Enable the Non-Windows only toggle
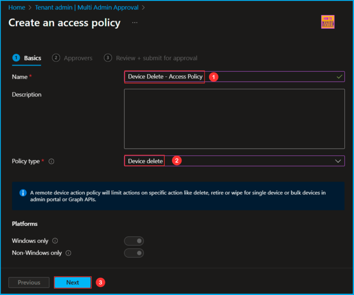The width and height of the screenshot is (354, 295). [134, 253]
